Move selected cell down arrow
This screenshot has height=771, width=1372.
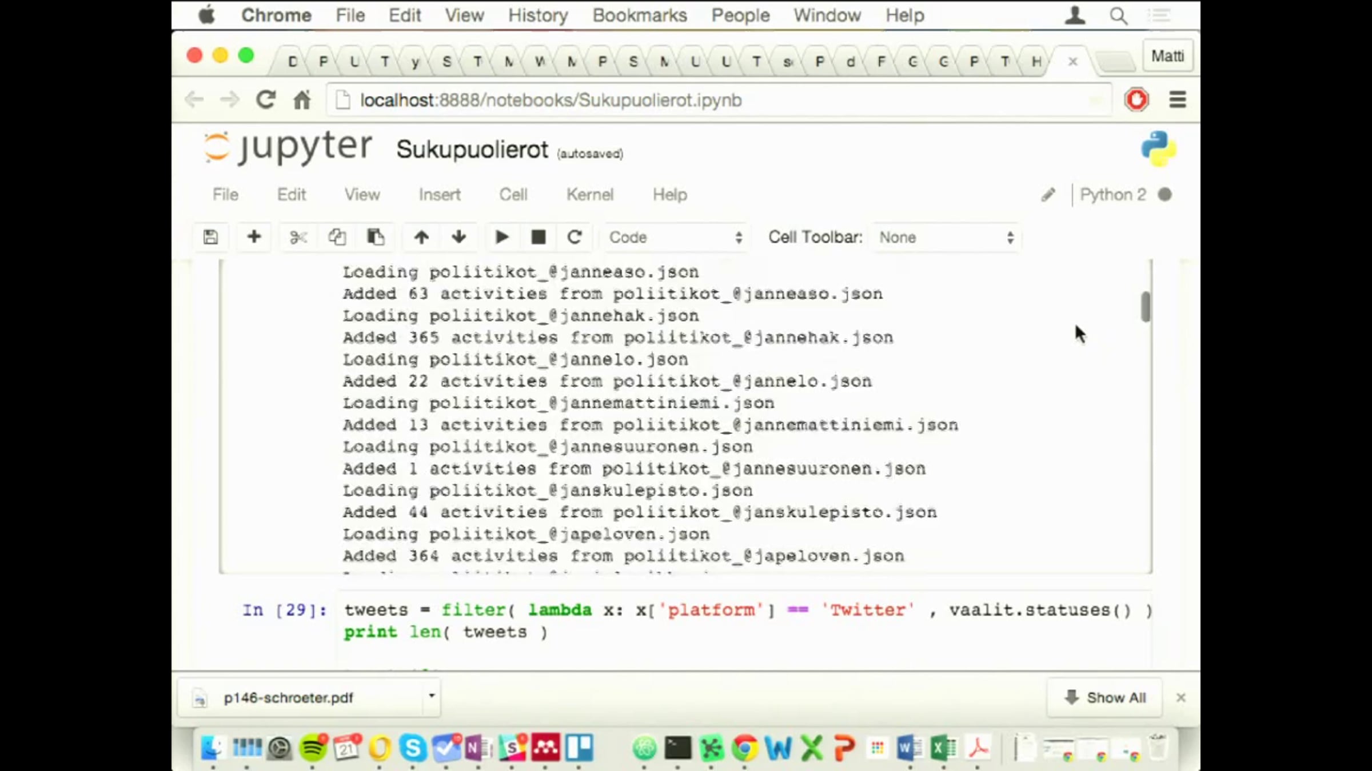[x=458, y=237]
